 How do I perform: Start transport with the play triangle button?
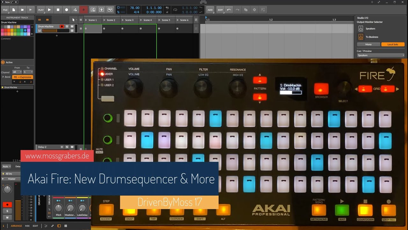(49, 10)
